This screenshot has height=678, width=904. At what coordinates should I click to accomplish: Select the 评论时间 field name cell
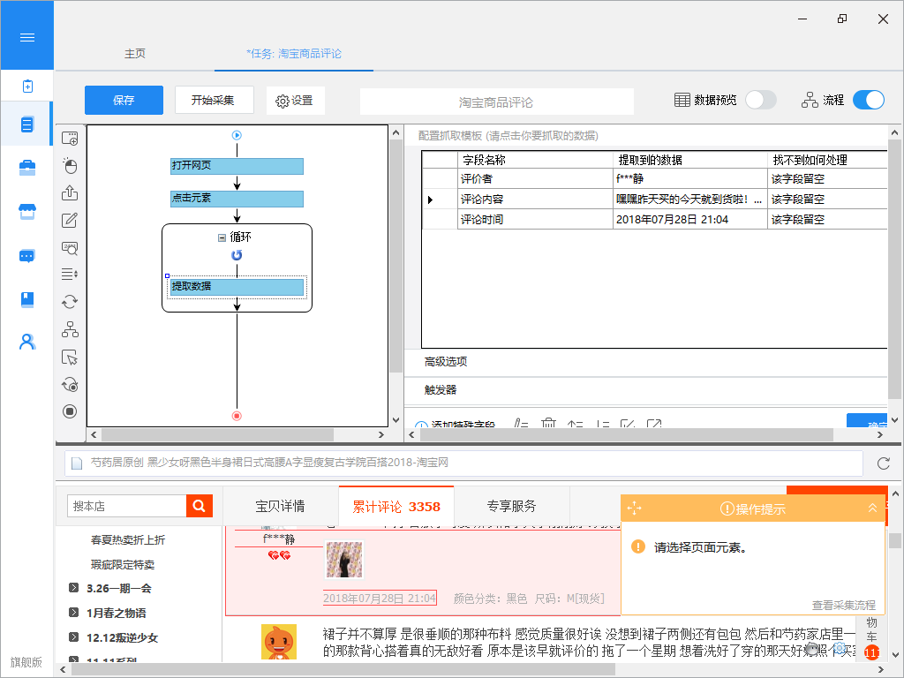pos(535,219)
